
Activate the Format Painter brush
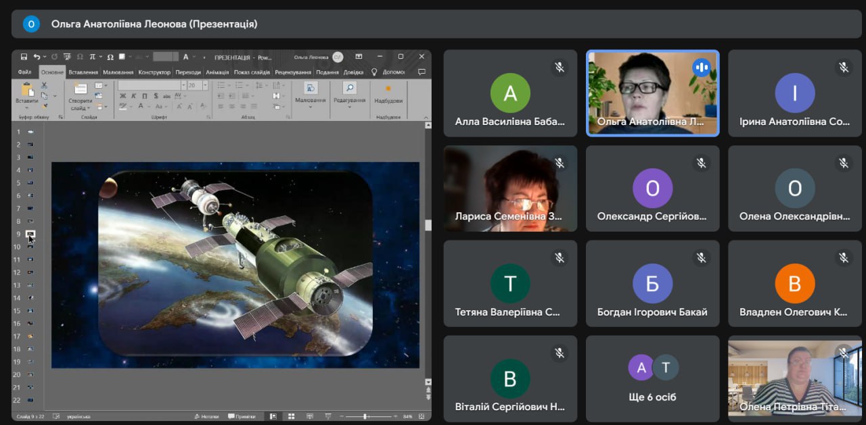coord(44,105)
